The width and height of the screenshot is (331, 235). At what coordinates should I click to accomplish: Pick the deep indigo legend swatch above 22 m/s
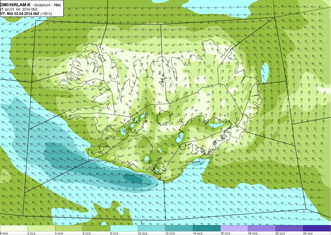click(x=317, y=228)
